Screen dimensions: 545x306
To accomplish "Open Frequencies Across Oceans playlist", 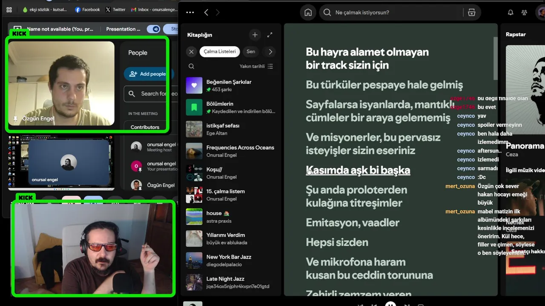I will 231,151.
